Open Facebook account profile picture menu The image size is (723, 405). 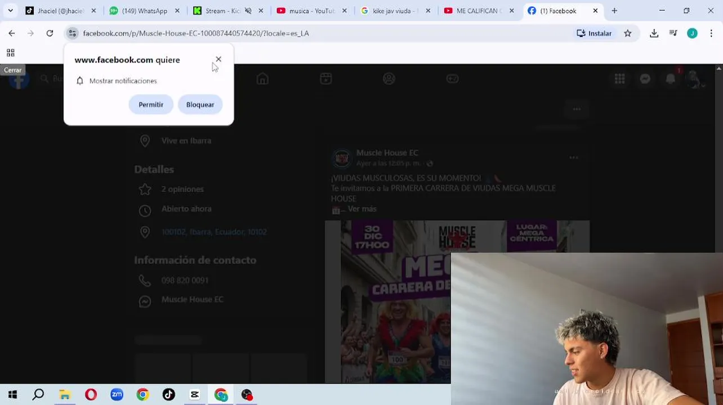(695, 79)
